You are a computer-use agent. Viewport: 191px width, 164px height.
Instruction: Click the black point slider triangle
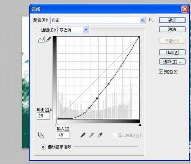(x=57, y=125)
